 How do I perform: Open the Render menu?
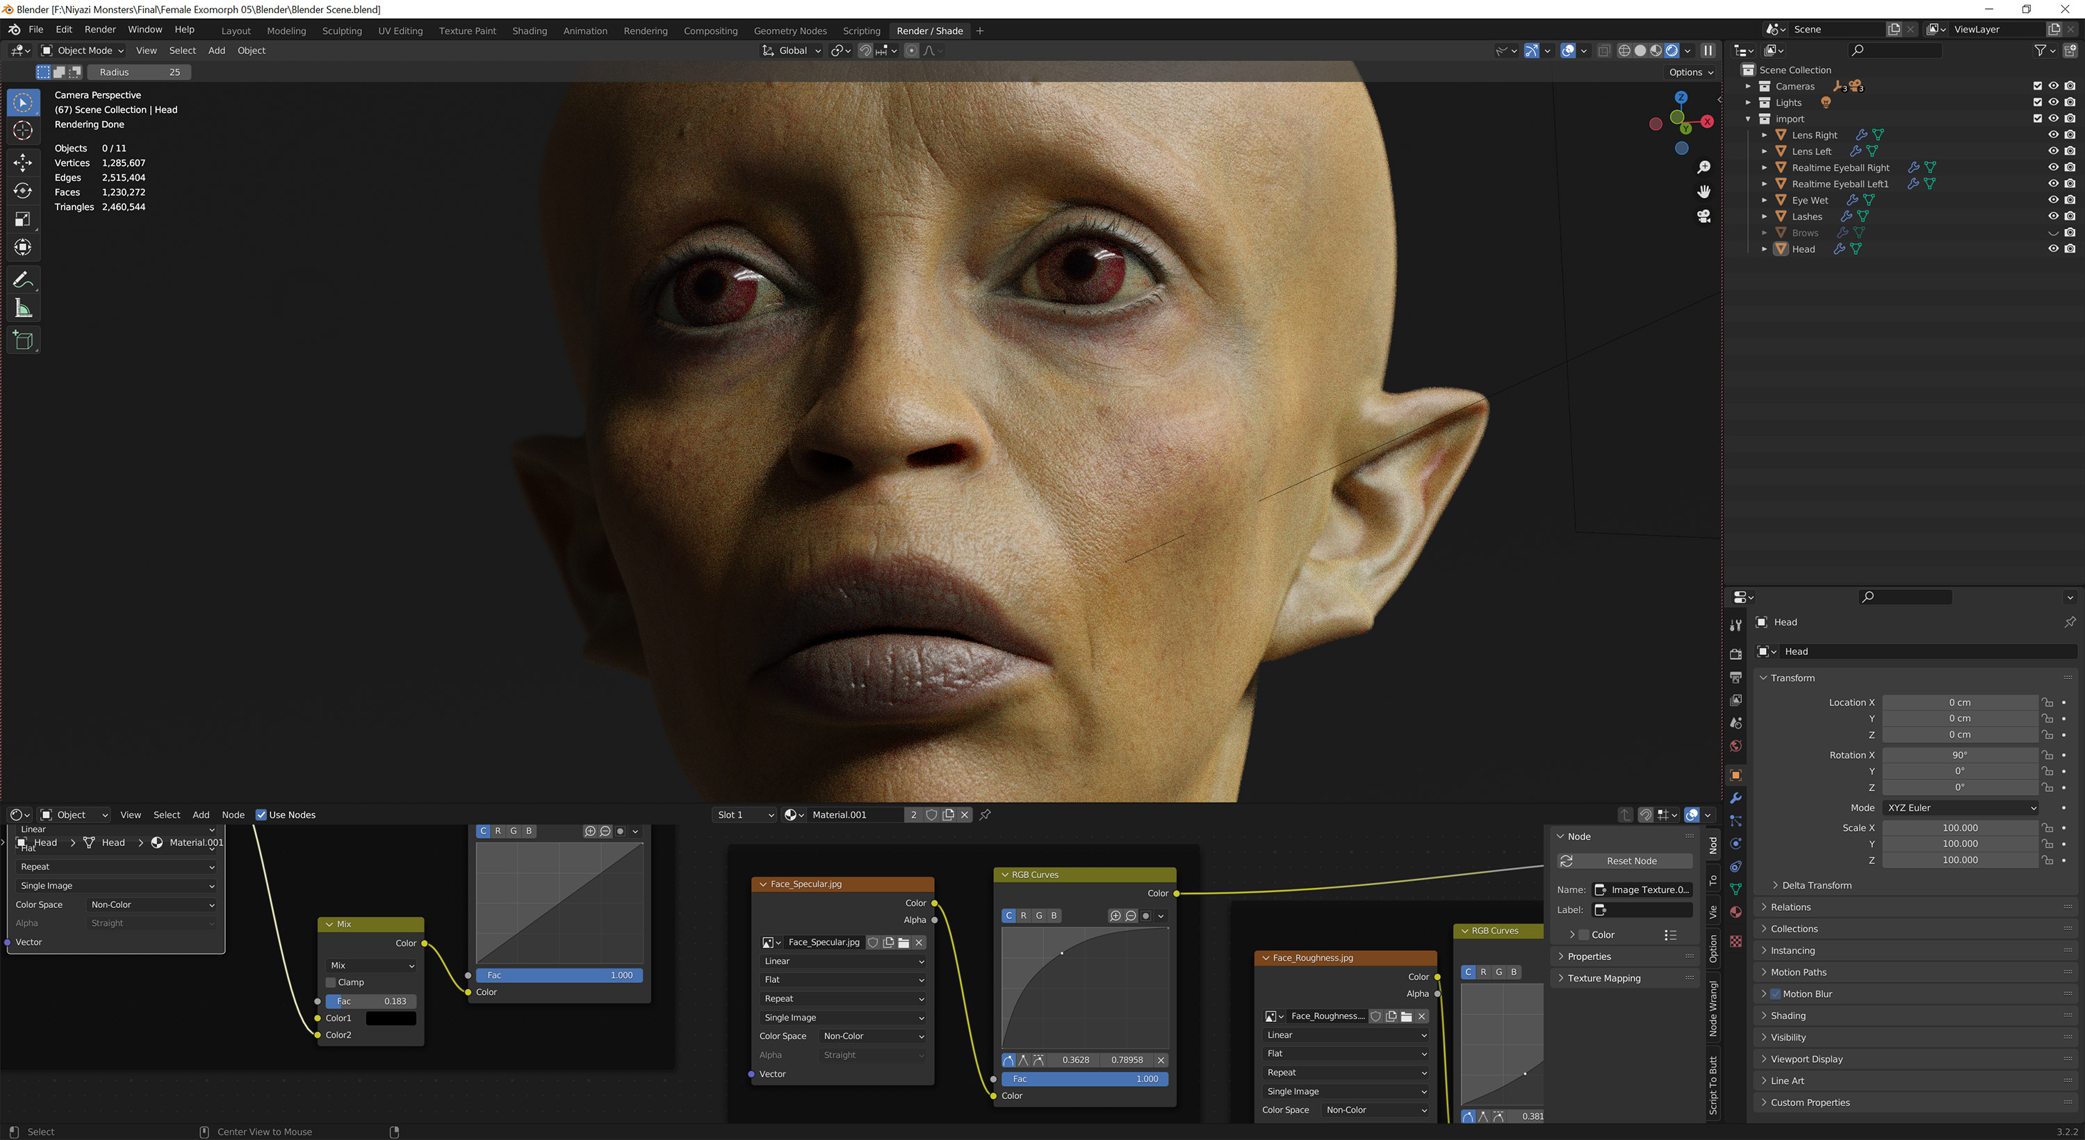pyautogui.click(x=100, y=29)
